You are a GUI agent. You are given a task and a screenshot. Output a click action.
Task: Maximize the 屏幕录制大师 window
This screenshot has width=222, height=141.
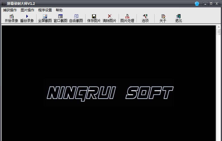coord(211,3)
